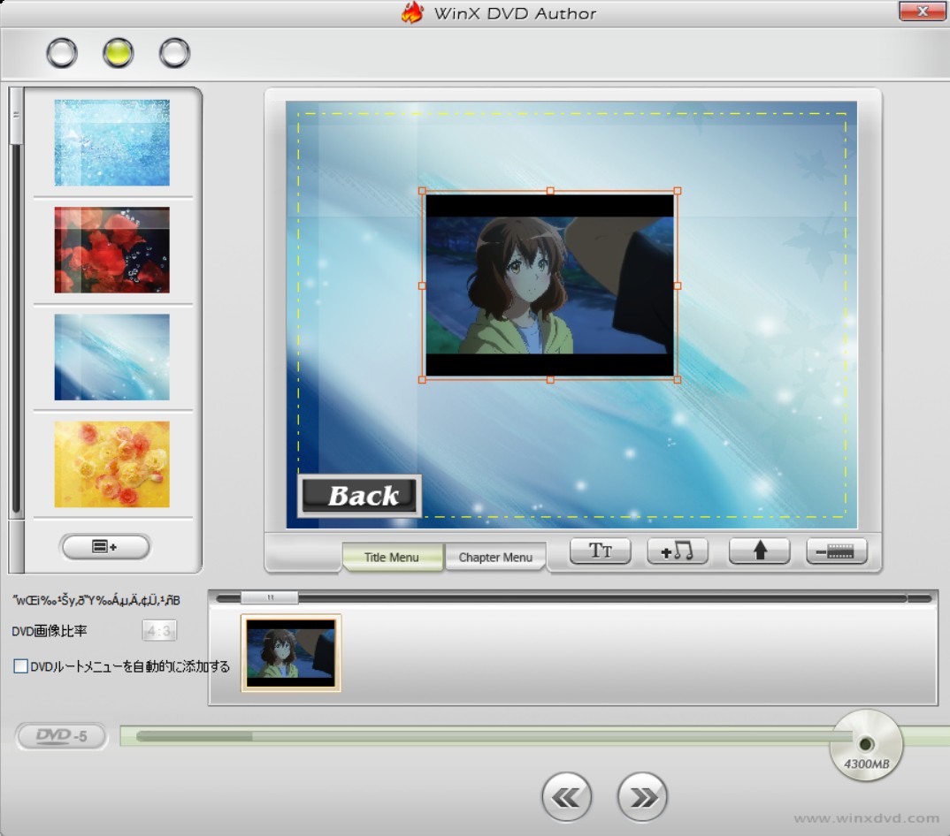Switch to the Title Menu tab
The height and width of the screenshot is (836, 950).
tap(391, 557)
